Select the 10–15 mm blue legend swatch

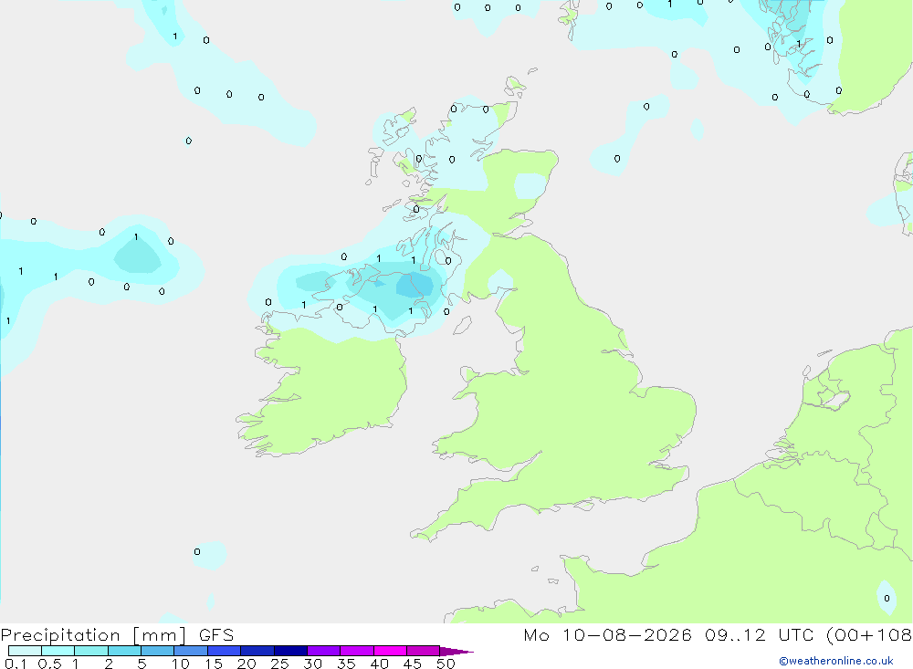click(191, 651)
